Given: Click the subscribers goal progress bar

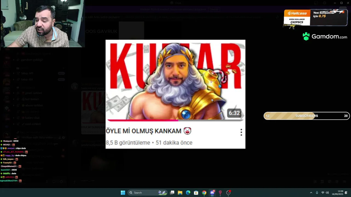Looking at the screenshot, I should [307, 116].
